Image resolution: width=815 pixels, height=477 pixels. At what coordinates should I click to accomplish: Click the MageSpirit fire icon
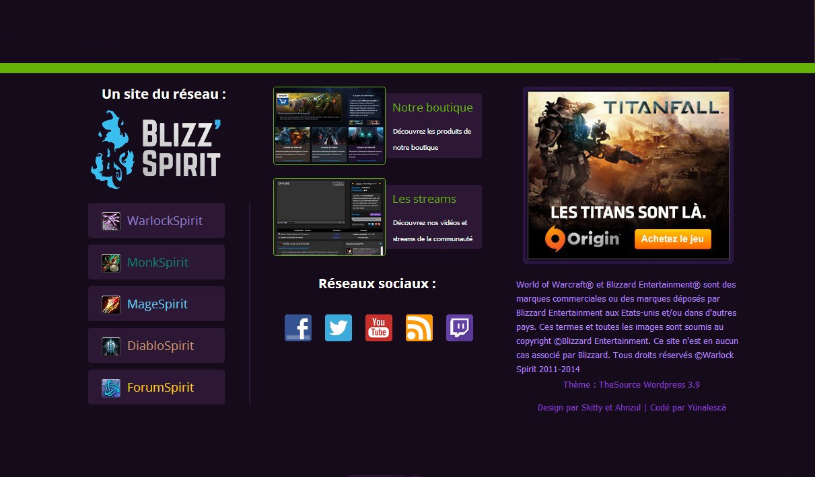pyautogui.click(x=111, y=304)
